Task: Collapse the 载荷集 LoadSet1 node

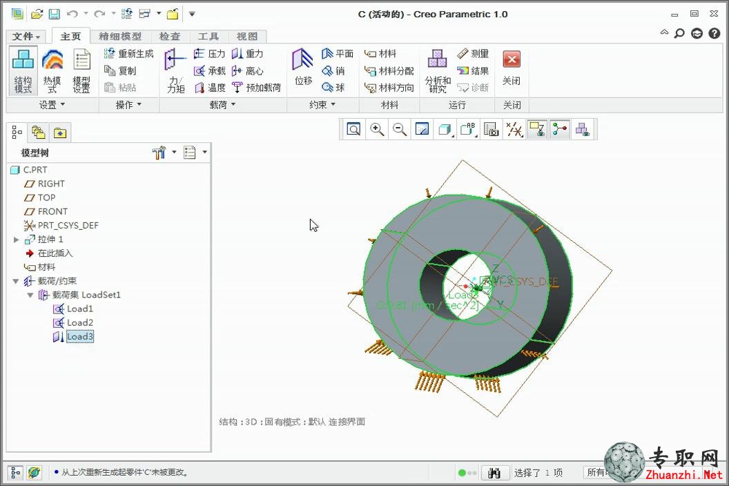Action: (x=30, y=295)
